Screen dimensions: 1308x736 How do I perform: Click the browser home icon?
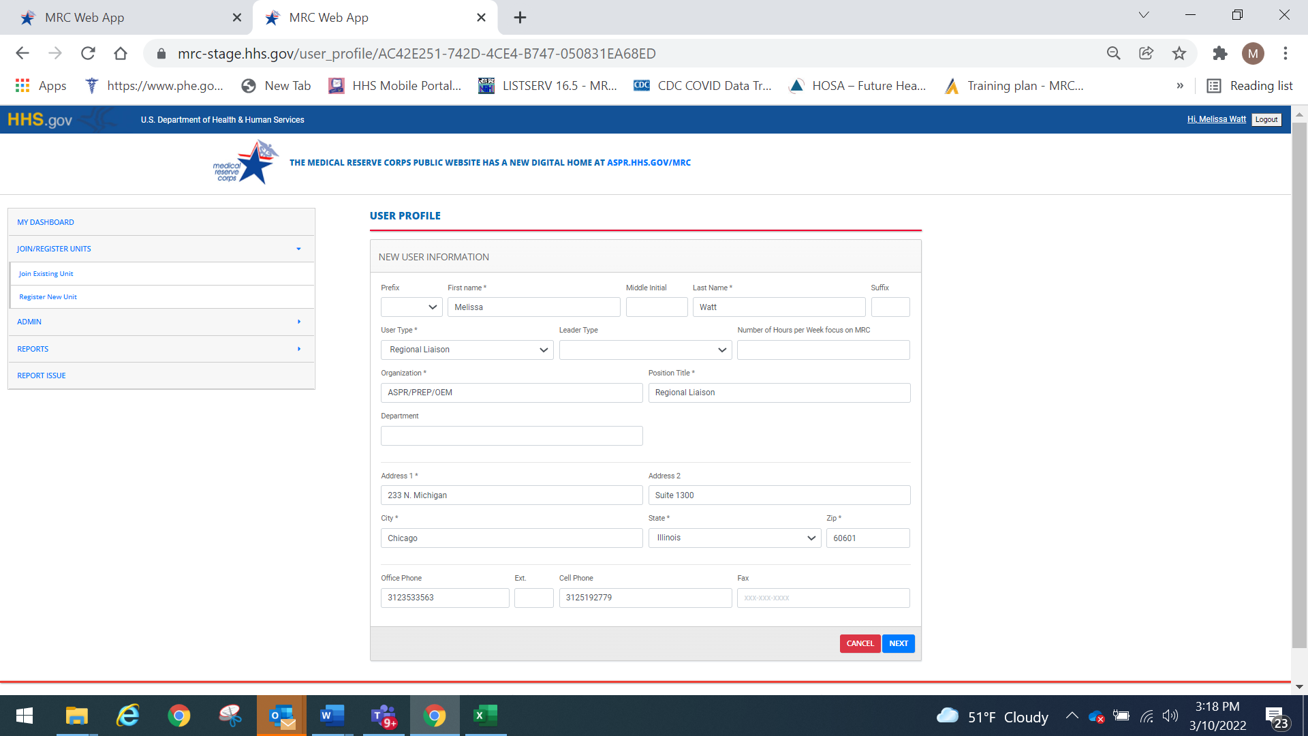pyautogui.click(x=121, y=53)
